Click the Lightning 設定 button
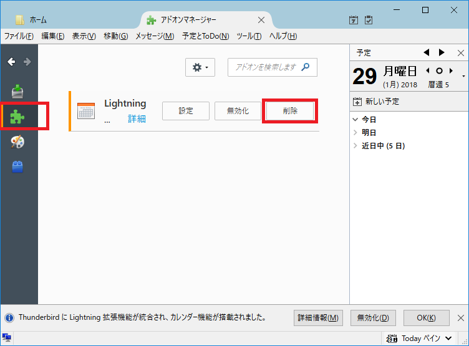The image size is (469, 346). coord(186,111)
